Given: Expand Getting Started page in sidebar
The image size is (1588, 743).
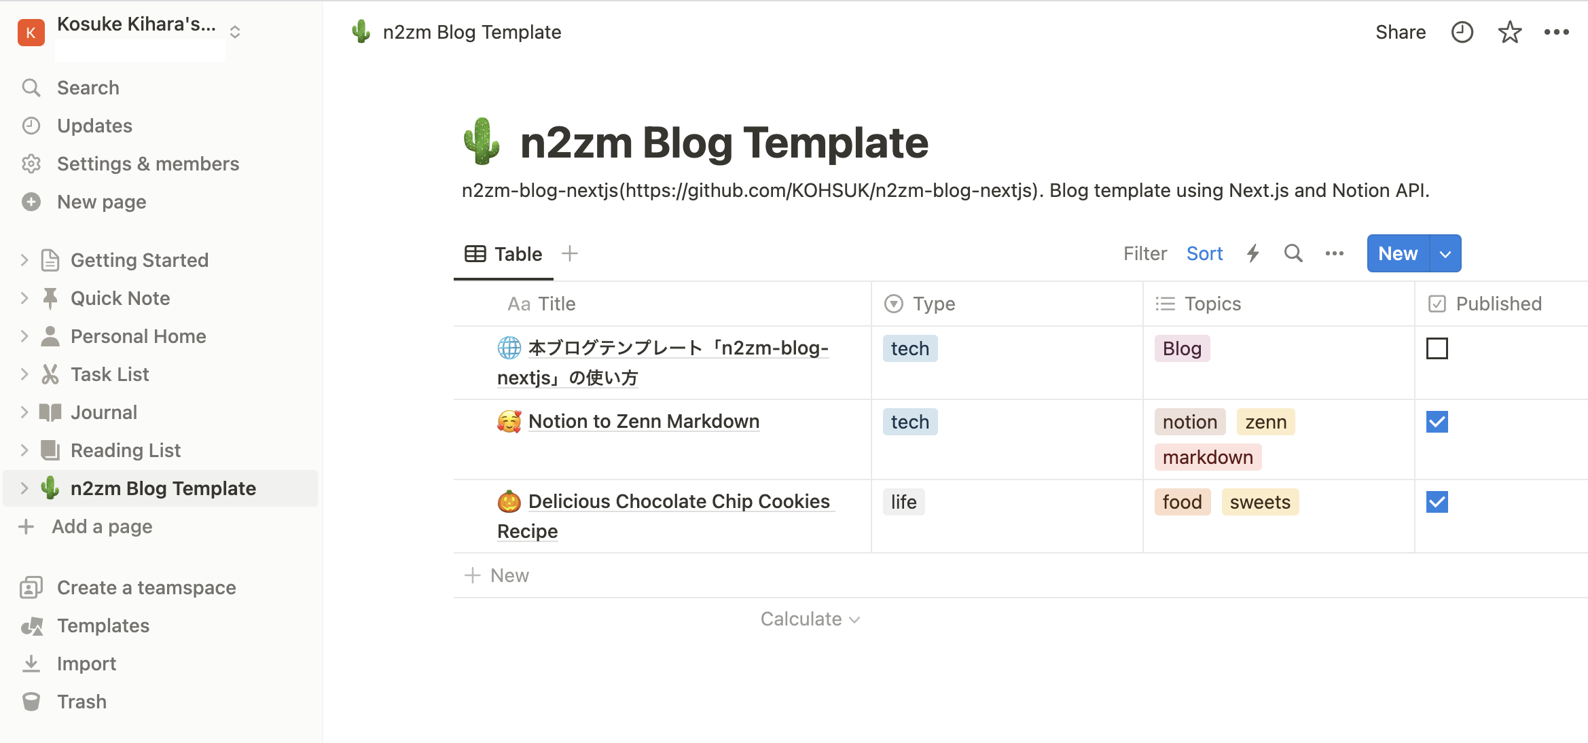Looking at the screenshot, I should pyautogui.click(x=24, y=260).
